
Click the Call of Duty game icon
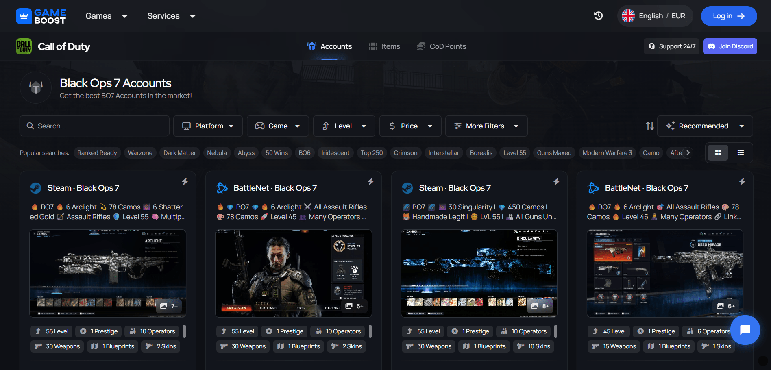coord(24,46)
